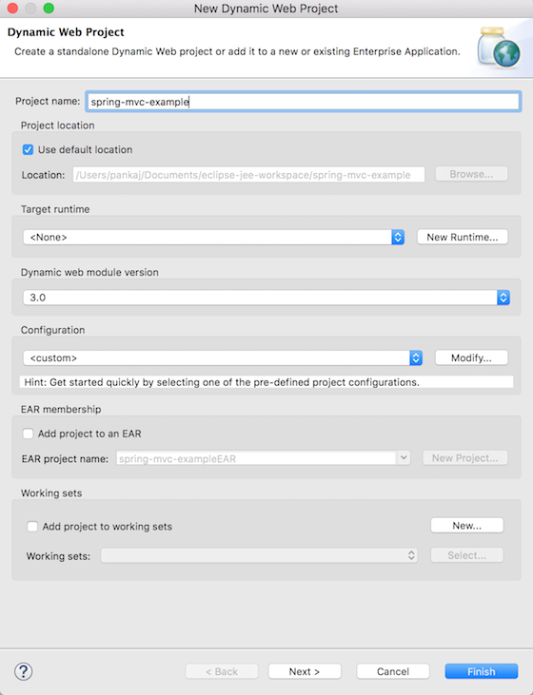
Task: Click Finish to create project
Action: 481,671
